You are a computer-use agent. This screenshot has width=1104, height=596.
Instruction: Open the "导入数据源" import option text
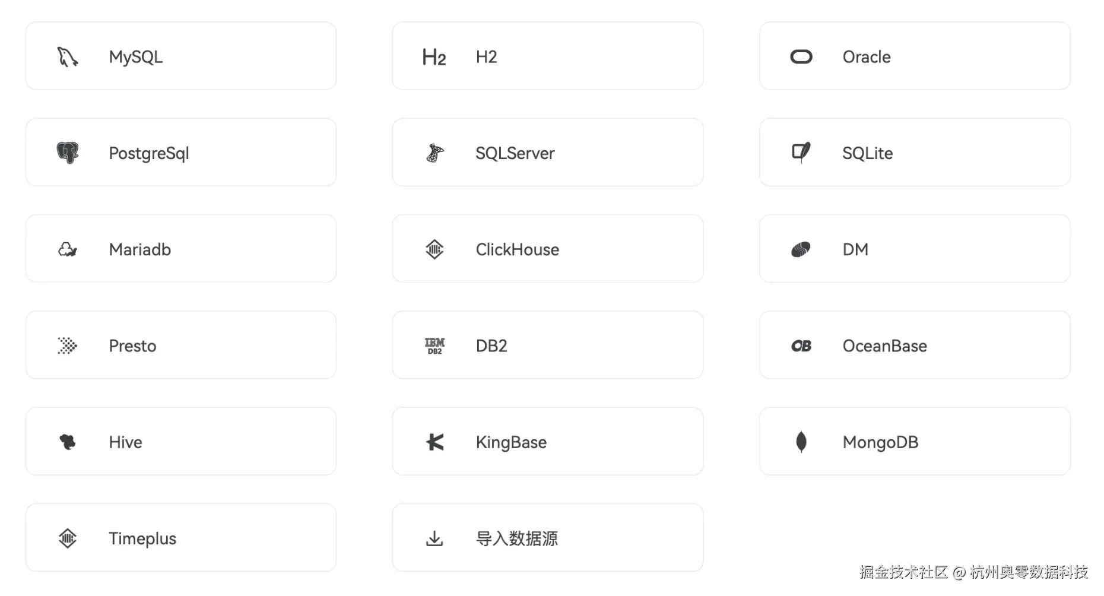point(517,538)
